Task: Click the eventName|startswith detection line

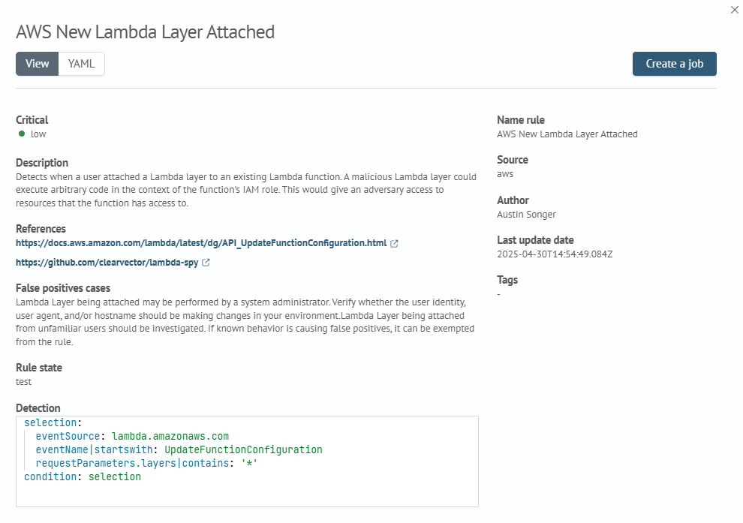Action: [x=179, y=449]
